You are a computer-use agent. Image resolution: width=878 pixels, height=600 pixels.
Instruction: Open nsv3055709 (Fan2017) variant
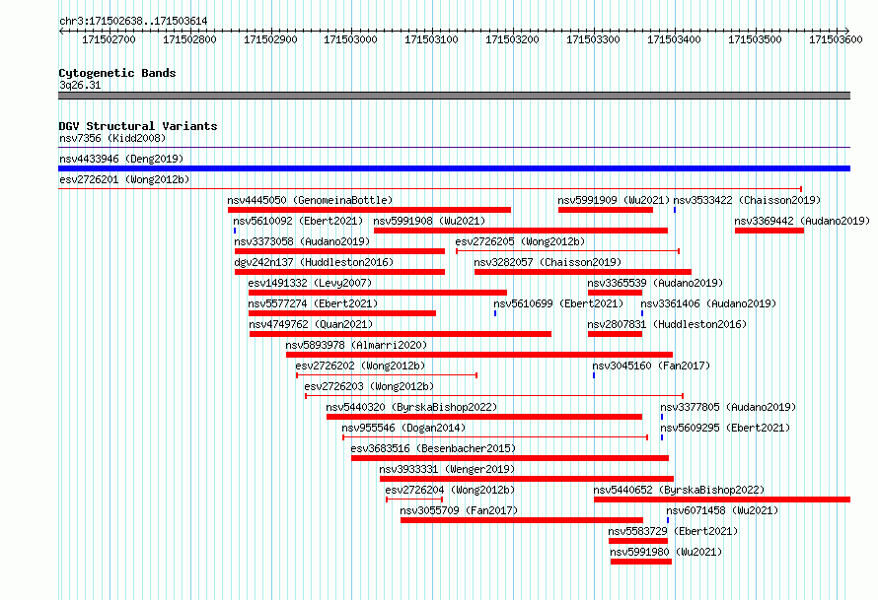point(459,510)
